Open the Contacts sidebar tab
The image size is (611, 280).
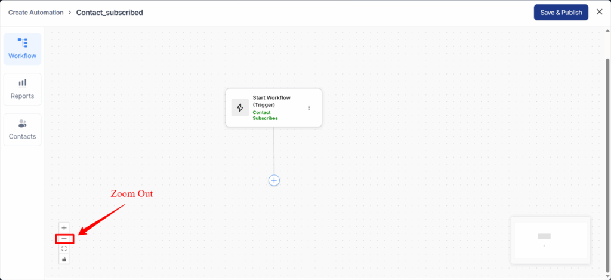[22, 130]
